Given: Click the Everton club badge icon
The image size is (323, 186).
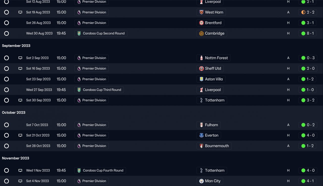Looking at the screenshot, I should [201, 136].
